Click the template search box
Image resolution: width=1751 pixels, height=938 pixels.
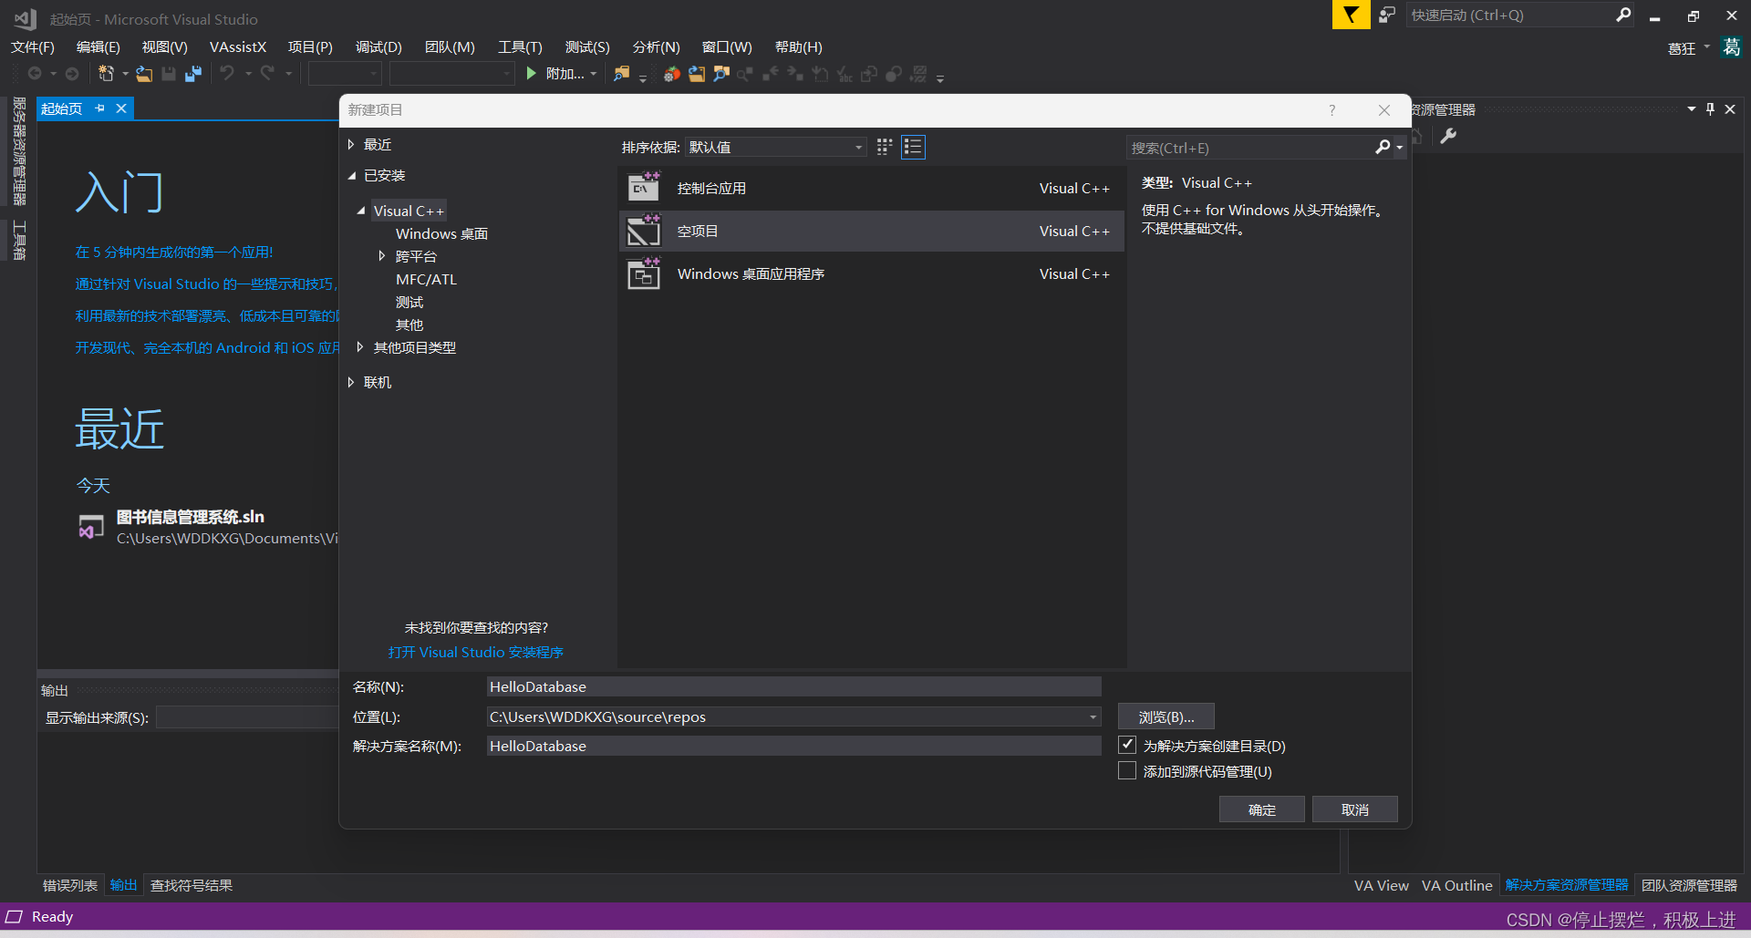pyautogui.click(x=1249, y=148)
